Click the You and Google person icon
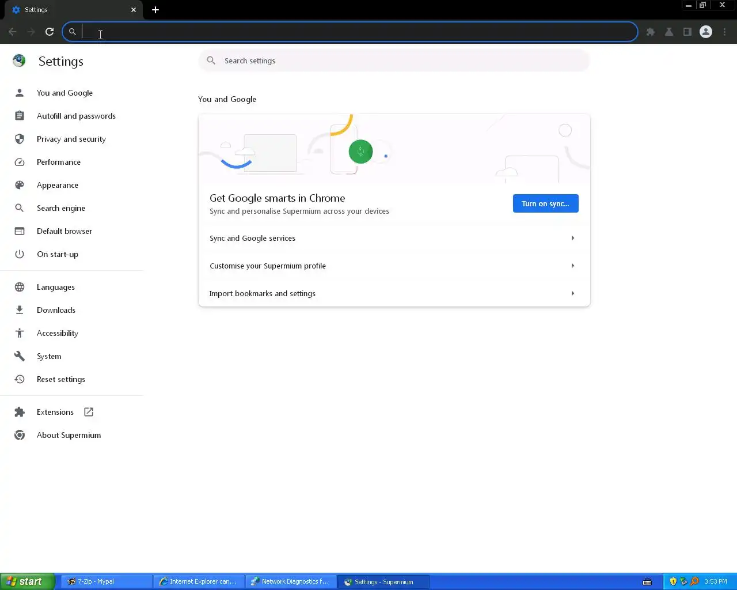 (20, 93)
